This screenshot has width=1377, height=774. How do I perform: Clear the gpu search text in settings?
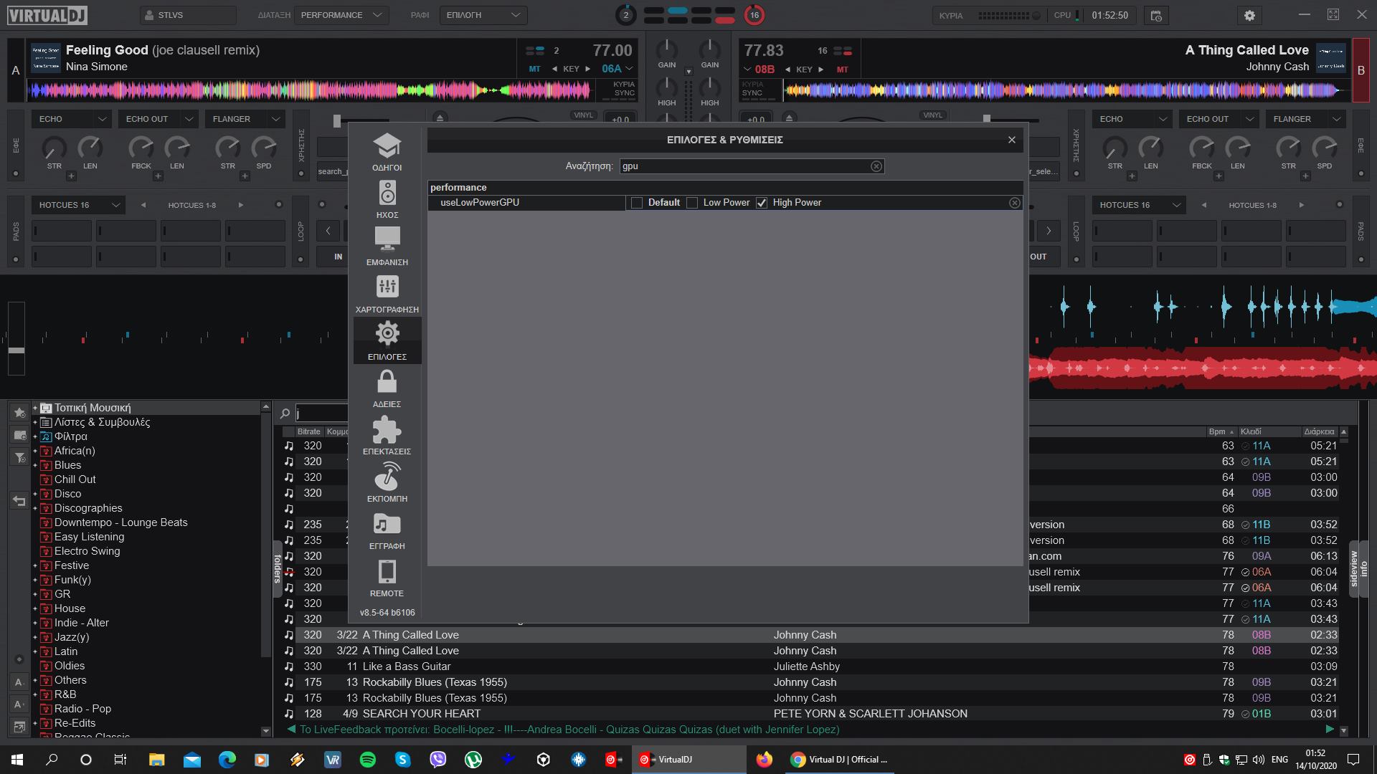pyautogui.click(x=876, y=166)
